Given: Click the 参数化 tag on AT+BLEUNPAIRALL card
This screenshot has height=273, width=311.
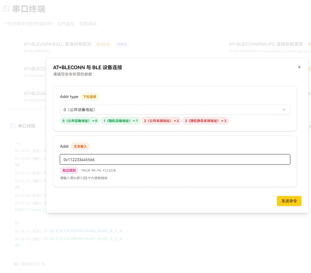Looking at the screenshot, I should click(x=122, y=44).
